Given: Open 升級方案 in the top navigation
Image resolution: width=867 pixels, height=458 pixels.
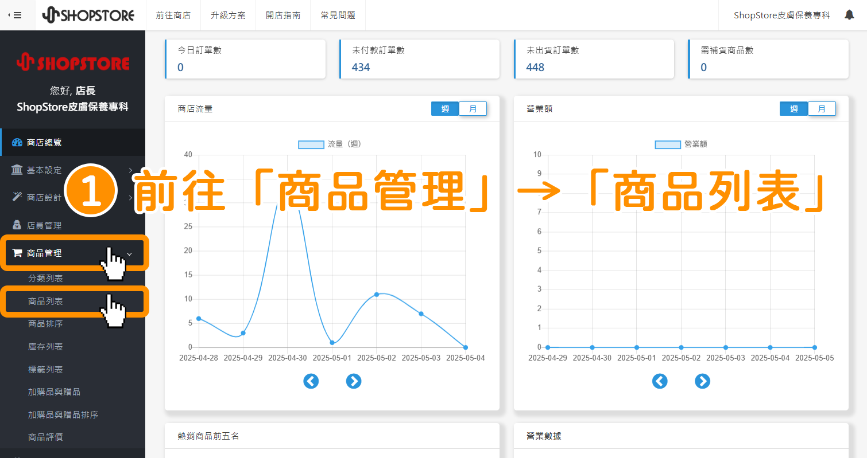Looking at the screenshot, I should pos(228,15).
